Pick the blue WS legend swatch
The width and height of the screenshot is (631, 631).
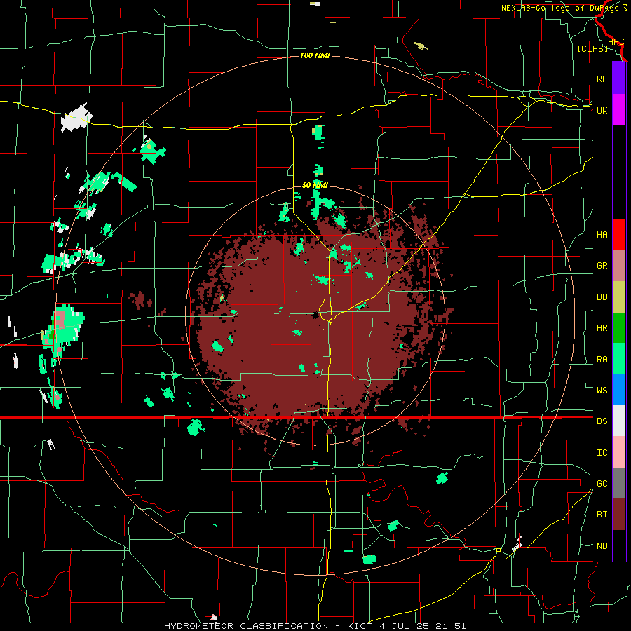[x=619, y=390]
